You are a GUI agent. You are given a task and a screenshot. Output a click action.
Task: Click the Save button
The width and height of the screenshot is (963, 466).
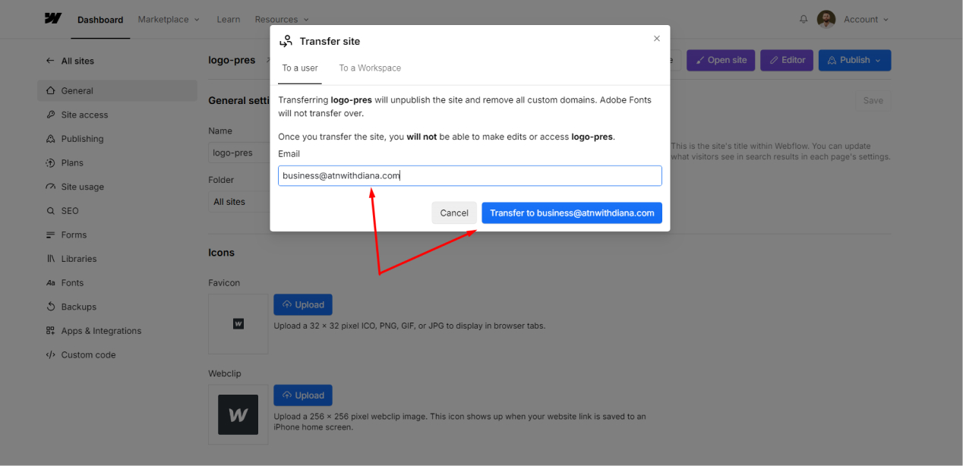873,100
